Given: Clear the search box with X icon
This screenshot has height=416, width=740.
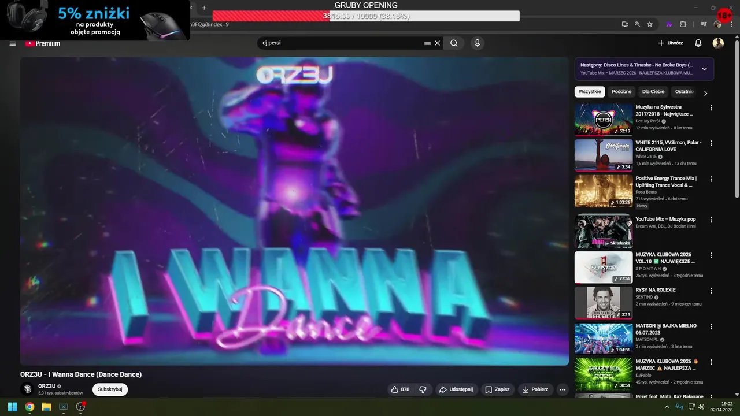Looking at the screenshot, I should [438, 43].
